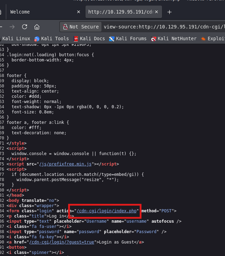
Task: Click the 'fa fa-user' icon tag line
Action: [39, 227]
